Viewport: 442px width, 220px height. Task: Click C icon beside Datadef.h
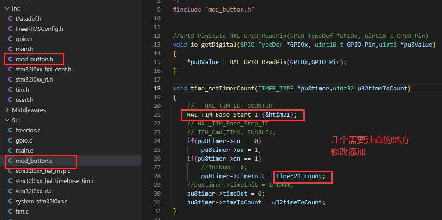pos(11,19)
